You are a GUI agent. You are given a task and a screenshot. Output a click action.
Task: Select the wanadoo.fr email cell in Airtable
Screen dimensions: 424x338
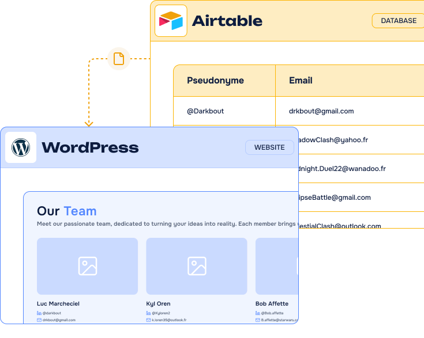click(x=361, y=169)
